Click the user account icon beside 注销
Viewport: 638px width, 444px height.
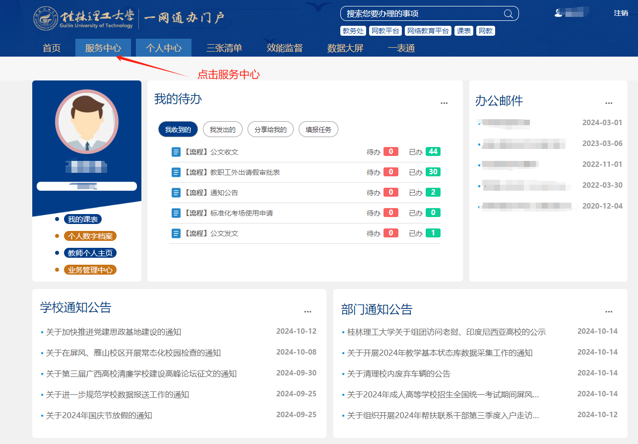click(559, 13)
